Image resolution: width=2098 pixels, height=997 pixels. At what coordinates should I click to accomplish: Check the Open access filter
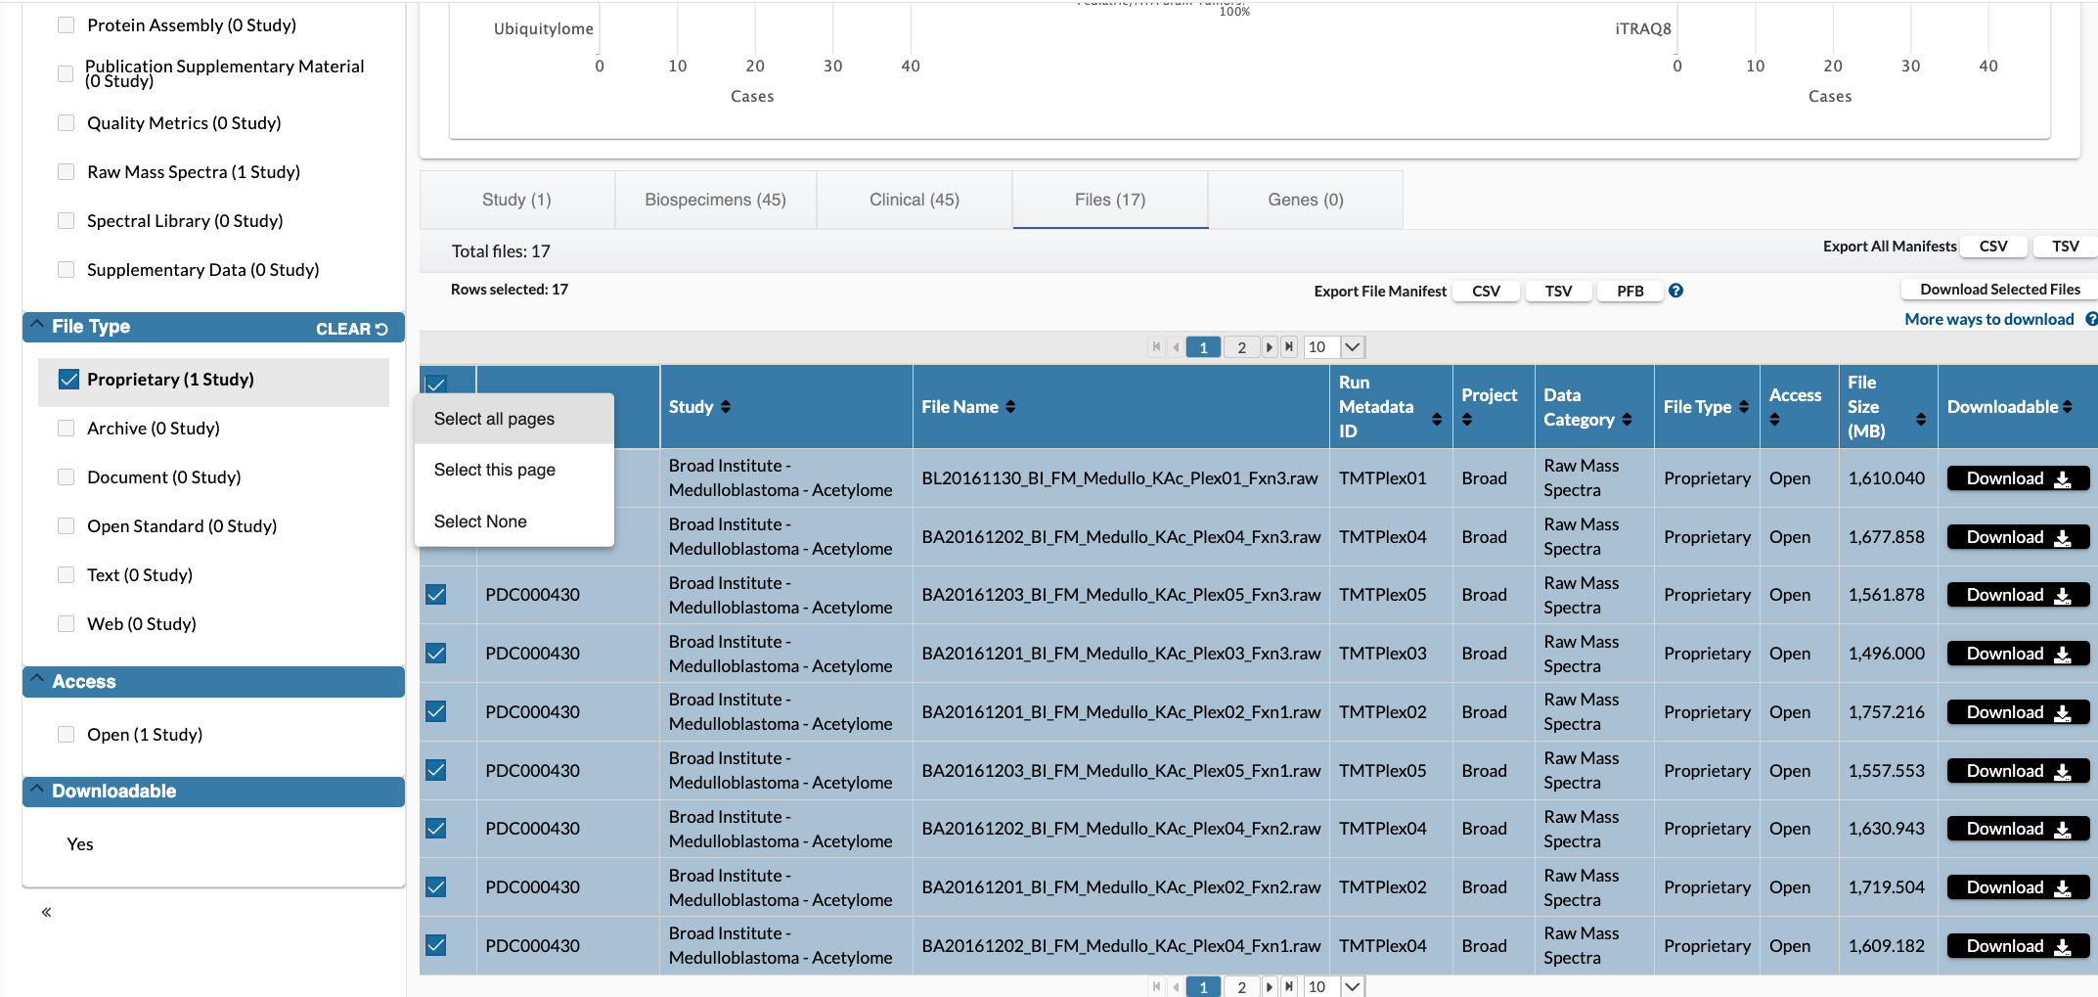[x=67, y=735]
